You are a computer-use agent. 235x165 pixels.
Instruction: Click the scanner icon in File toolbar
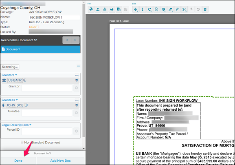(91, 9)
